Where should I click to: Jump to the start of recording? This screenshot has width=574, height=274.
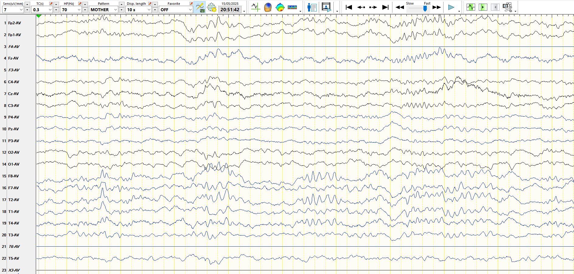[x=349, y=7]
